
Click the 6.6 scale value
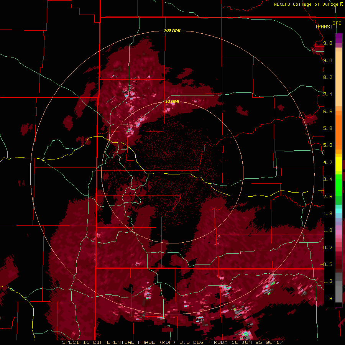[328, 111]
